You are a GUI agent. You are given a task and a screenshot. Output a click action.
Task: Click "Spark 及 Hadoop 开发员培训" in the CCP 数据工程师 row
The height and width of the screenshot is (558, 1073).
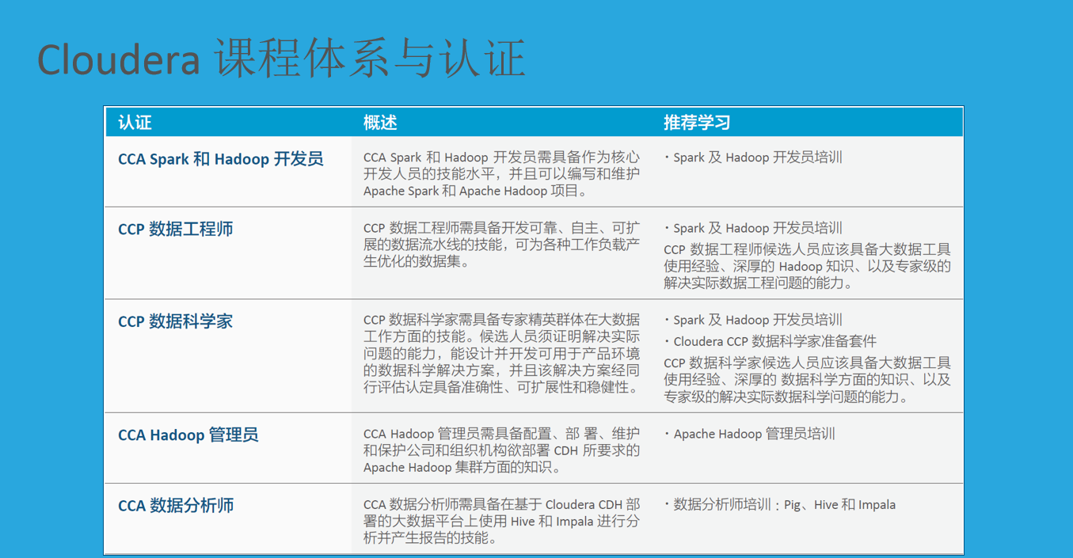tap(753, 228)
